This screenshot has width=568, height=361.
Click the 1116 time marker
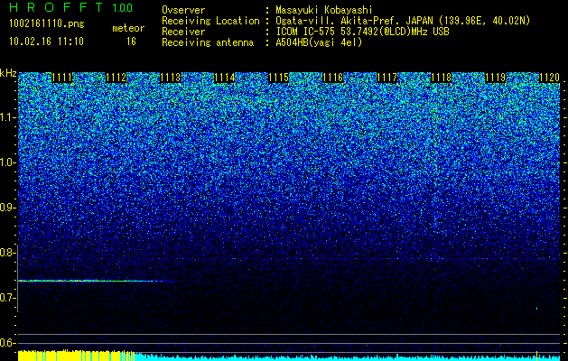(x=332, y=78)
